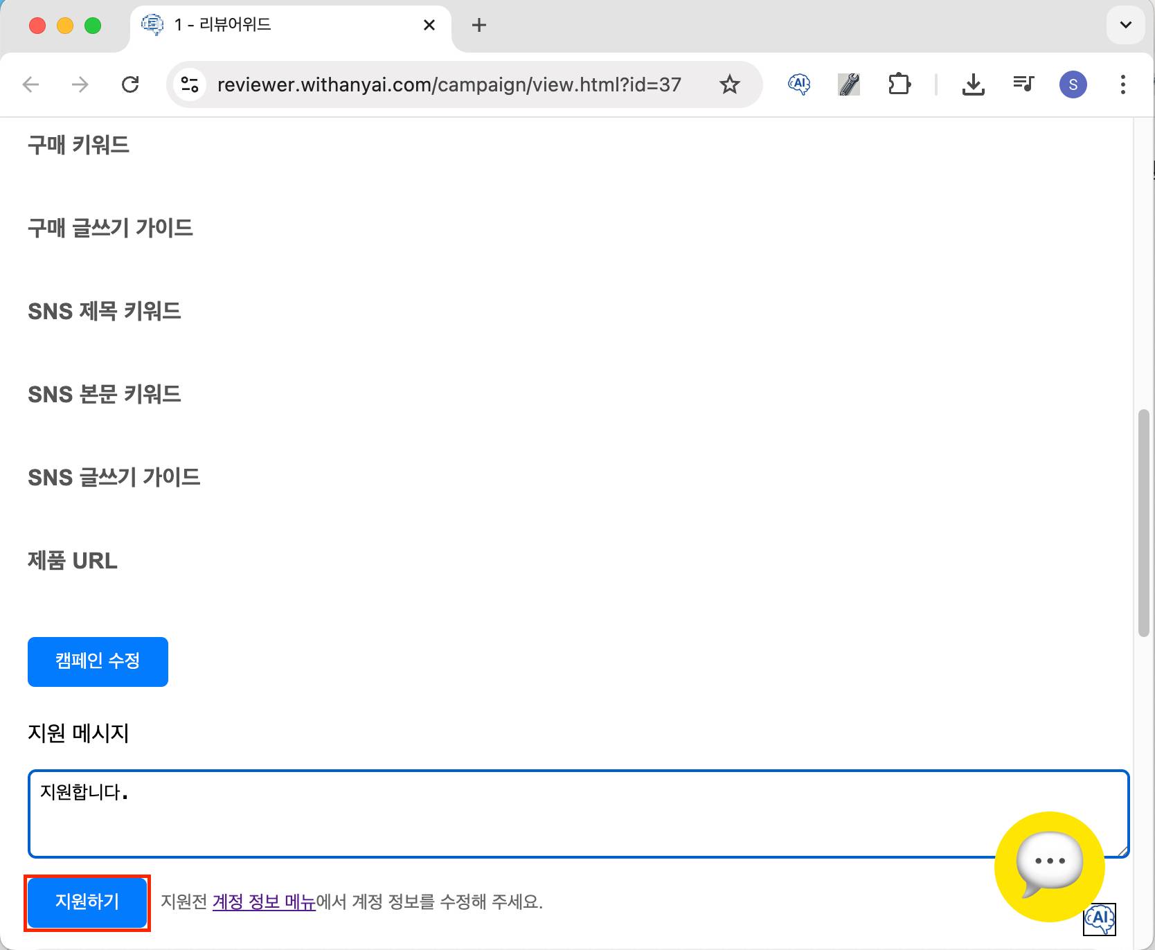Open a new tab with plus button
The width and height of the screenshot is (1155, 950).
pos(478,25)
